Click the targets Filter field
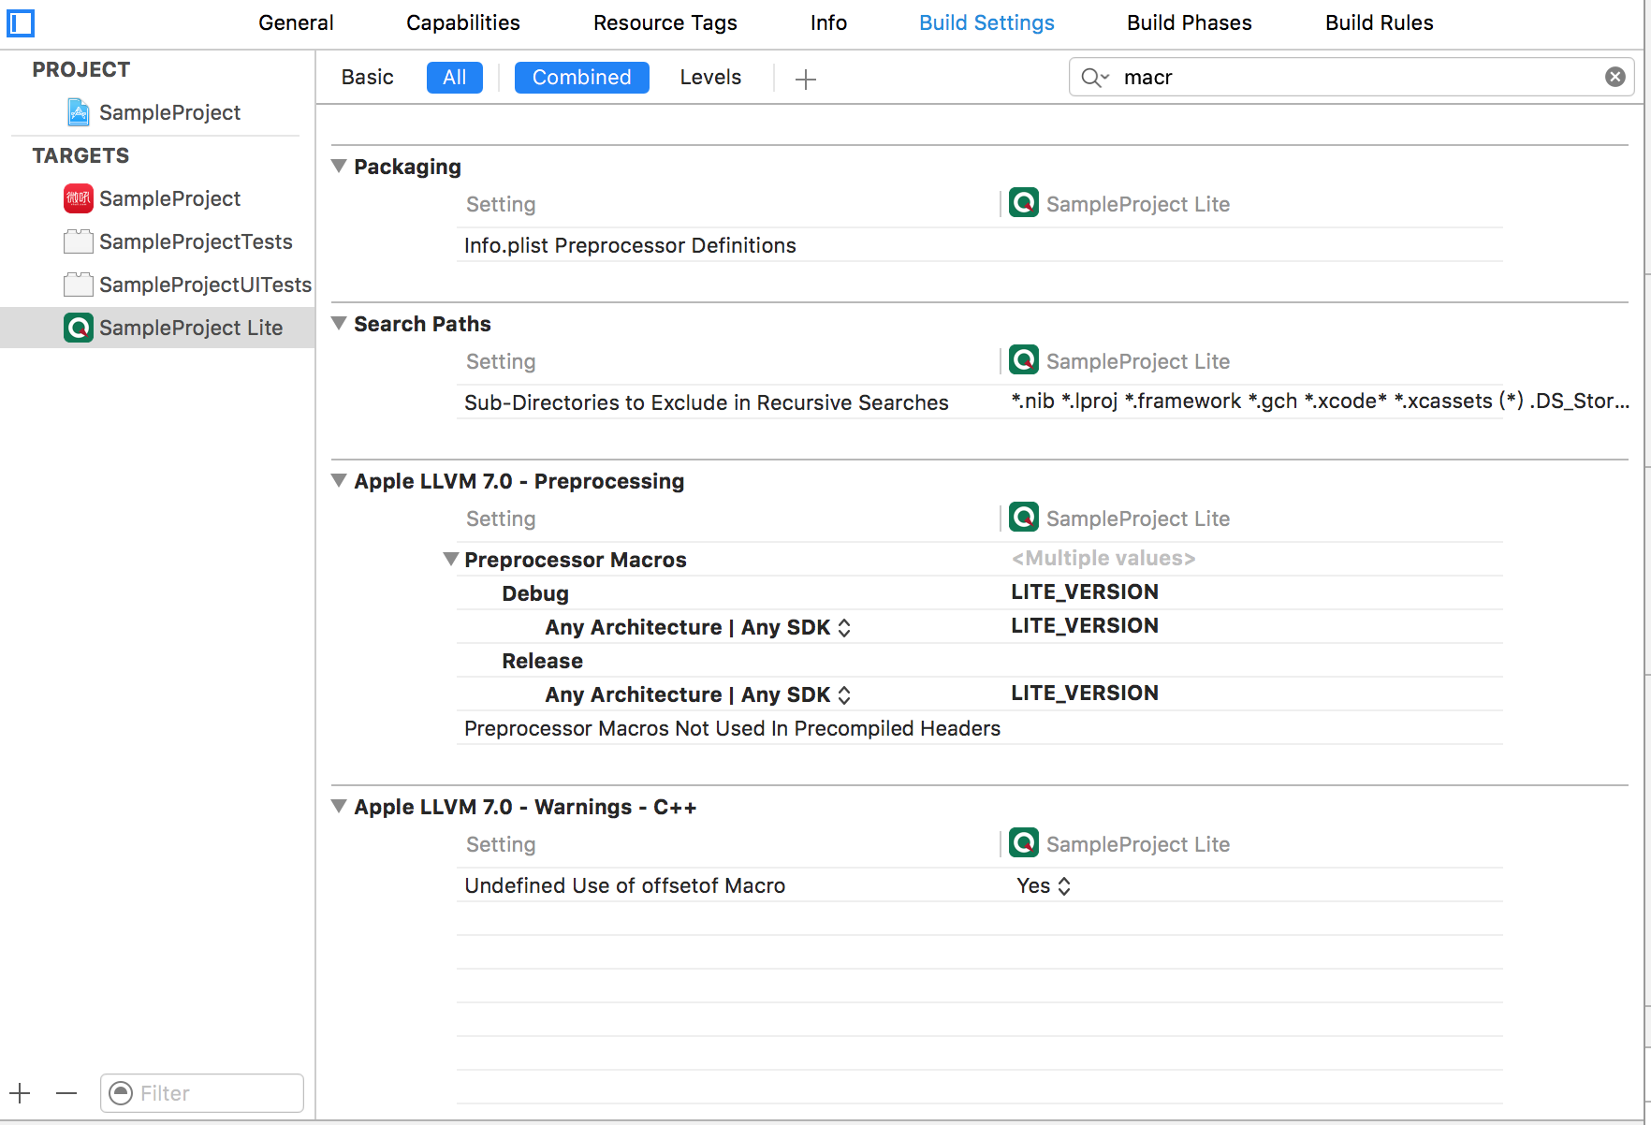Viewport: 1651px width, 1125px height. [202, 1092]
